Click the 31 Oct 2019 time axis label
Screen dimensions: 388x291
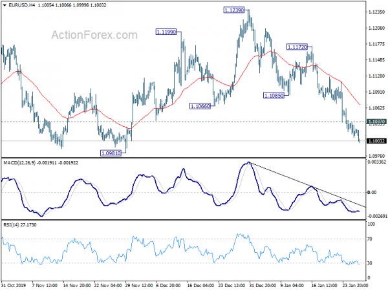[x=14, y=285]
